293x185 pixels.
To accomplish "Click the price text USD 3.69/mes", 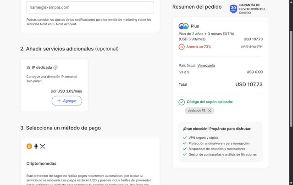I will click(x=70, y=91).
